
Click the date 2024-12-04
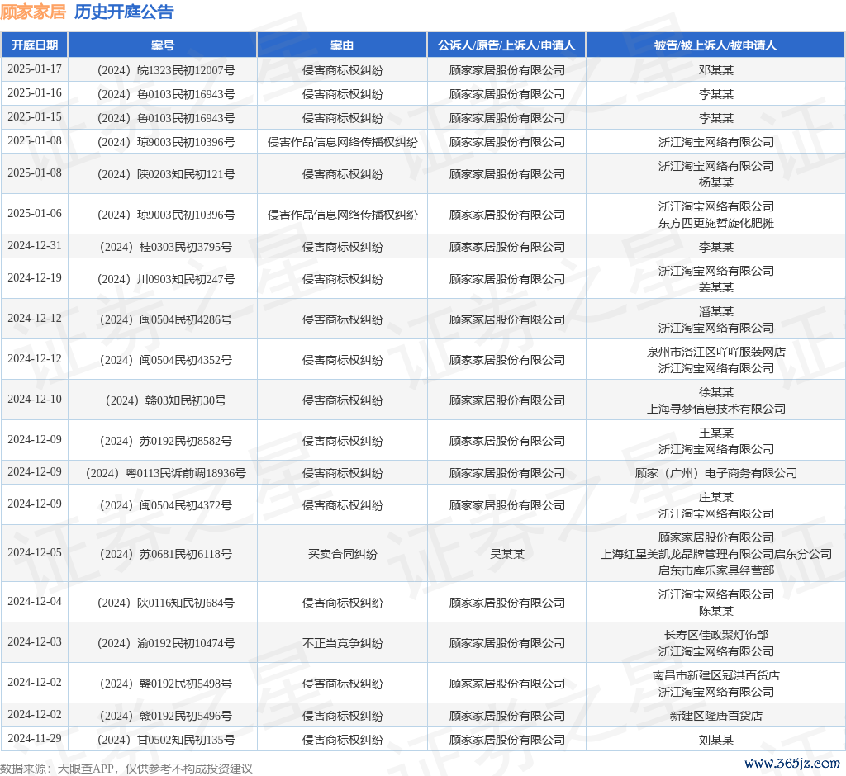[x=35, y=601]
